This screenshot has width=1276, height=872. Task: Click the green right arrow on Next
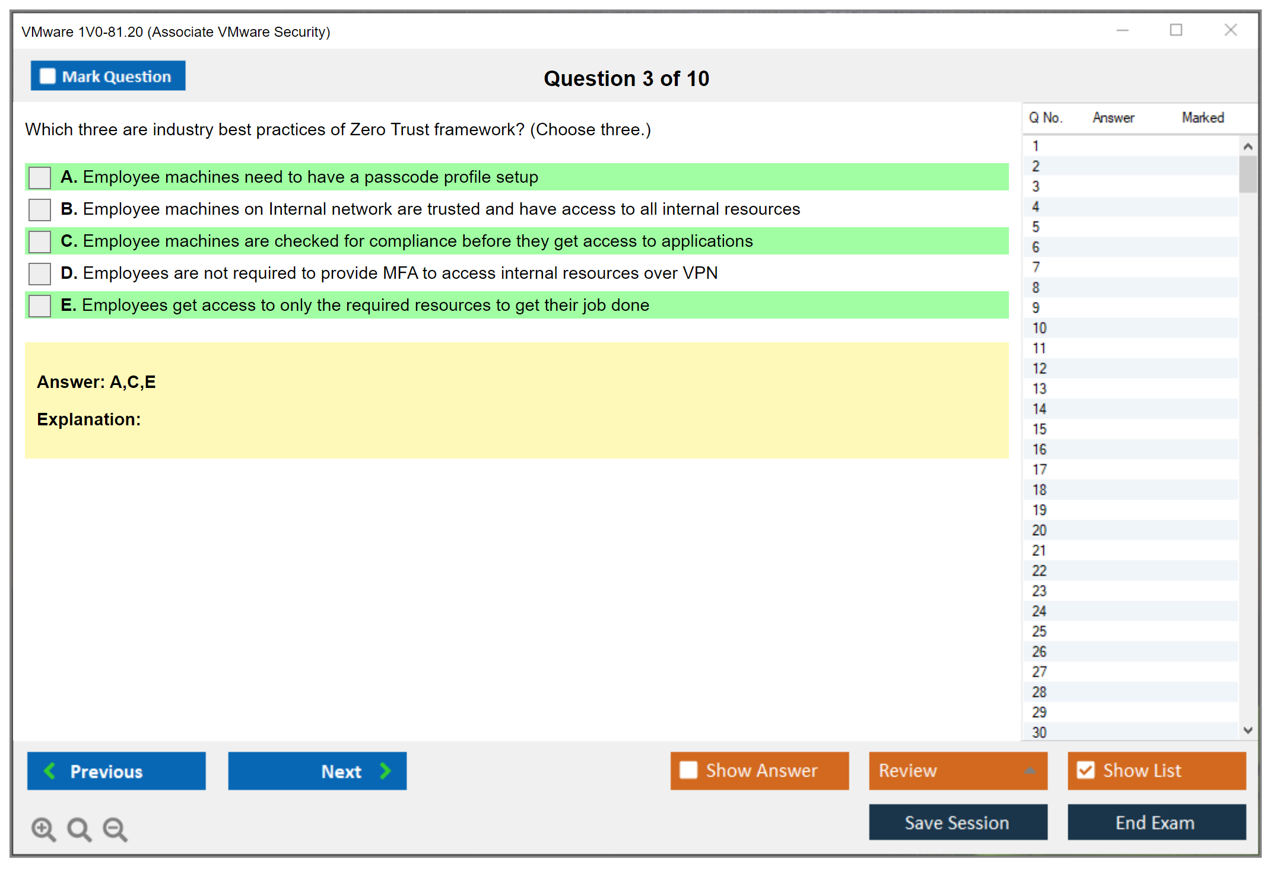tap(386, 771)
